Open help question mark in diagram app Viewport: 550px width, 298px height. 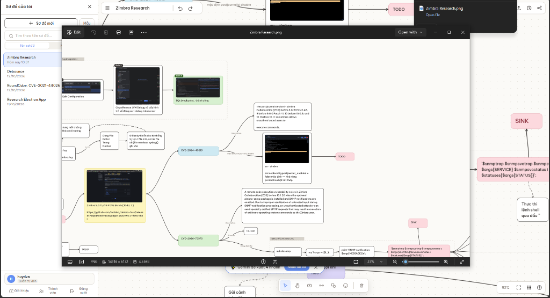539,287
